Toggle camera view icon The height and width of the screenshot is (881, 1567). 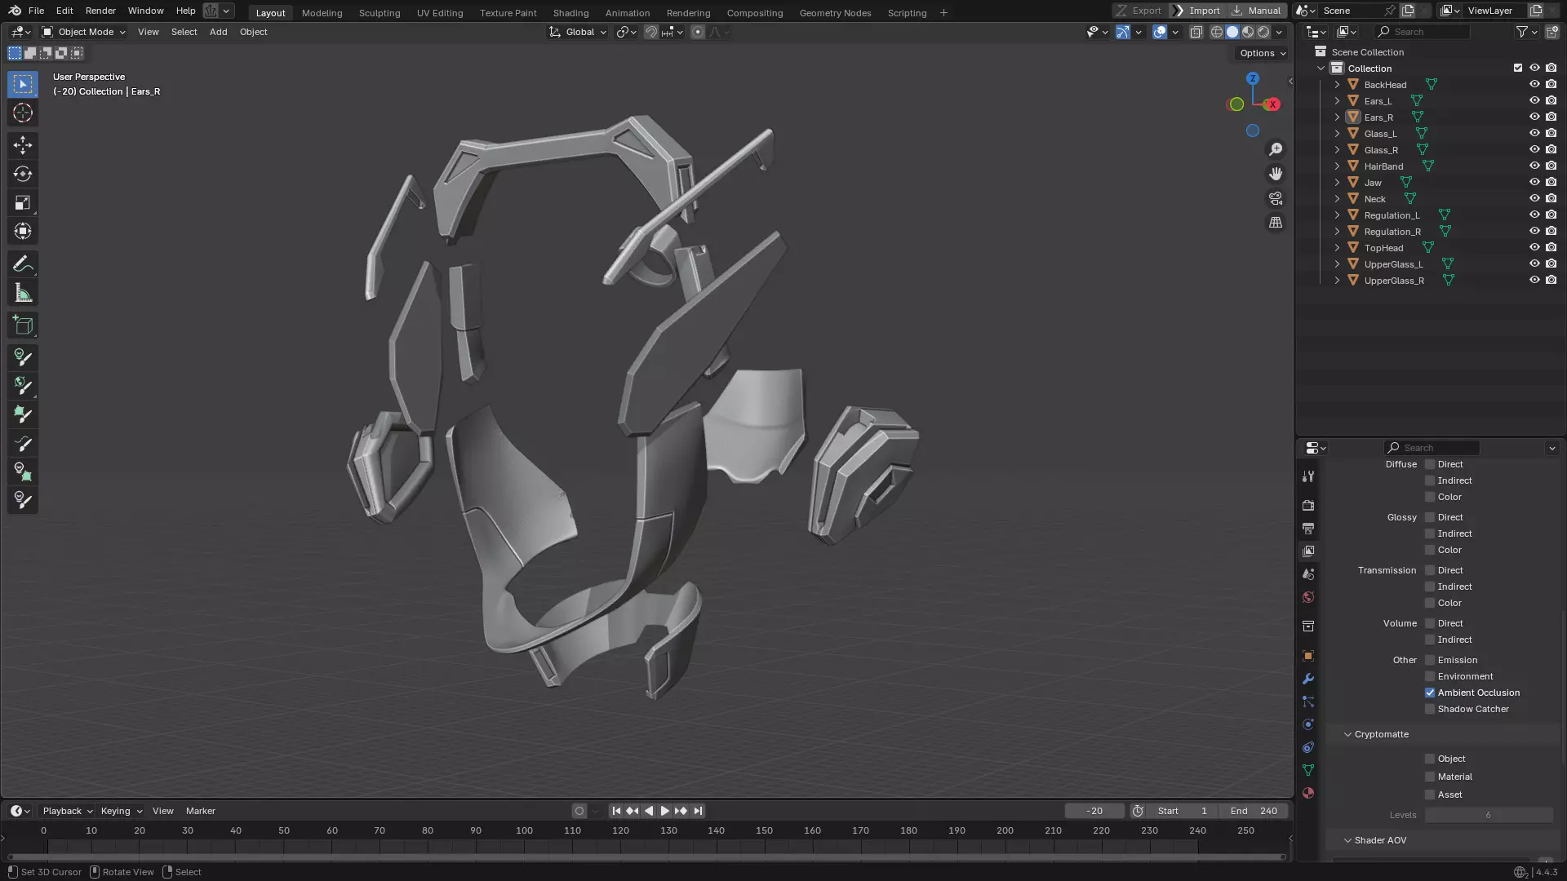[1276, 198]
